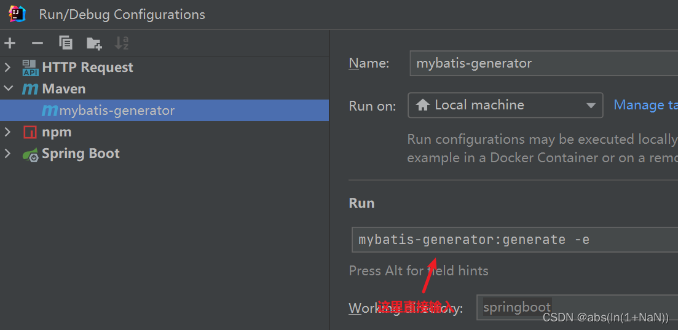Add a new run configuration
This screenshot has width=678, height=330.
coord(9,43)
